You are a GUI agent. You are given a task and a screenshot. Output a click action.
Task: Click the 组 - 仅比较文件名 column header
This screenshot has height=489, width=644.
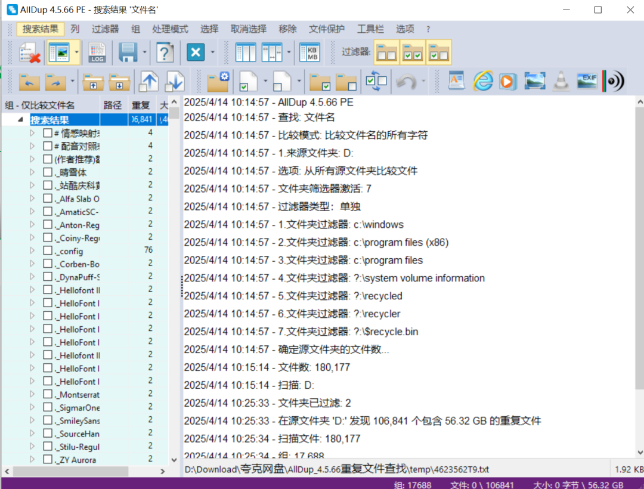(51, 106)
